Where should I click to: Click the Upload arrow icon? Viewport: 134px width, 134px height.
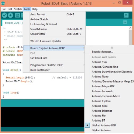point(10,15)
